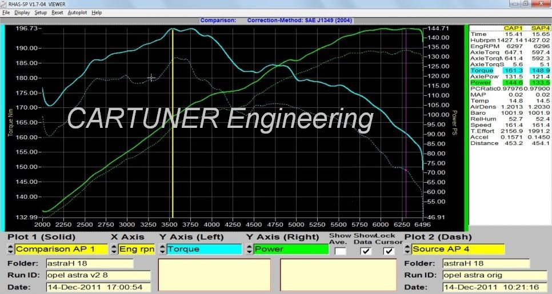
Task: Open the Plot 1 Comparison AP 1 selector
Action: [61, 249]
